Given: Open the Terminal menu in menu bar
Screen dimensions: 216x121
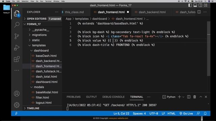Looking at the screenshot, I should [48, 1].
